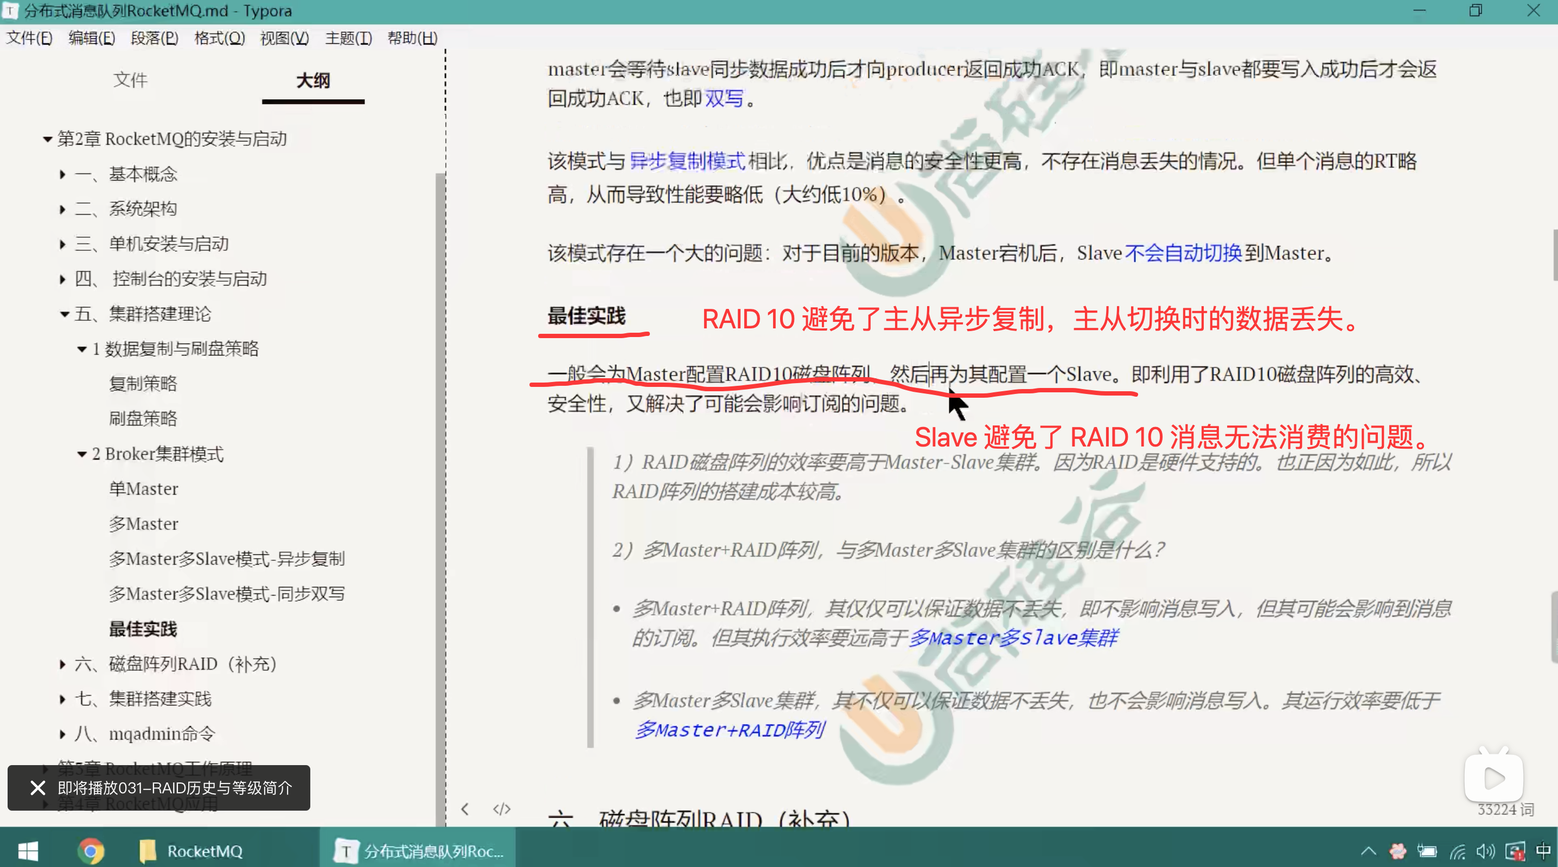Screen dimensions: 1558x867
Task: Click the word count indicator
Action: point(1505,810)
